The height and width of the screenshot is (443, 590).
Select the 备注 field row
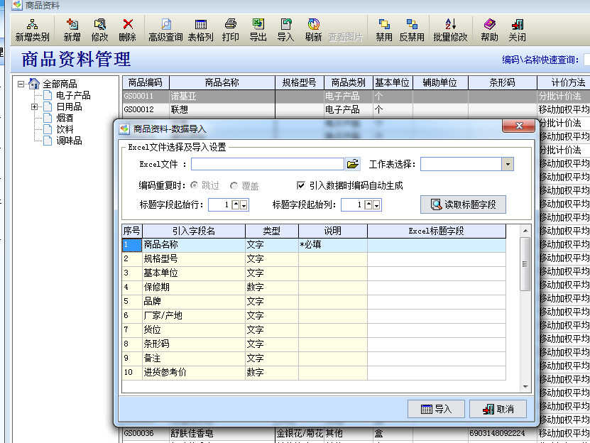314,358
